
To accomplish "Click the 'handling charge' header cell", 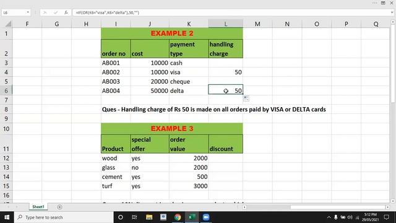I will 225,49.
